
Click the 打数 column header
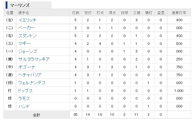76,13
